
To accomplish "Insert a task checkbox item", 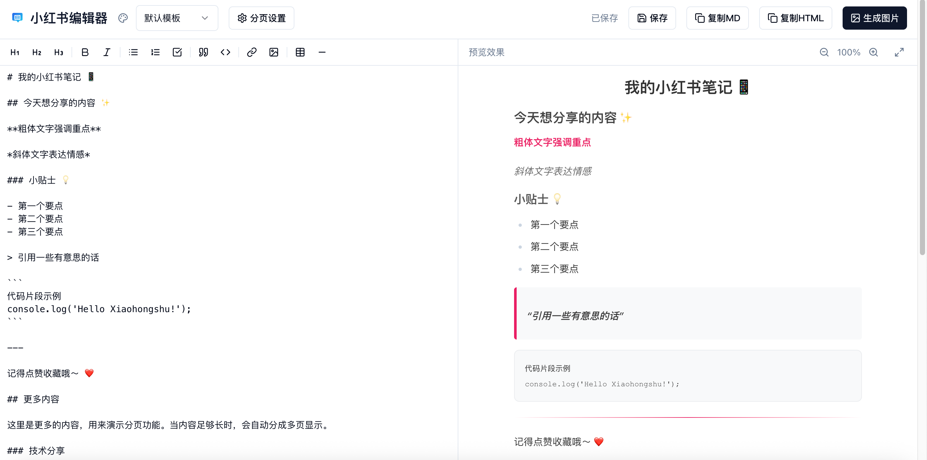I will coord(177,53).
